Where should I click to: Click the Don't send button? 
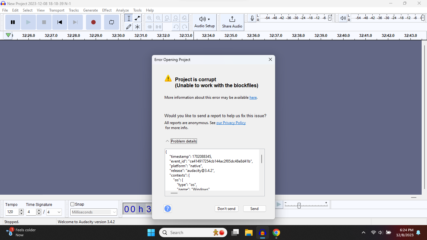[227, 209]
